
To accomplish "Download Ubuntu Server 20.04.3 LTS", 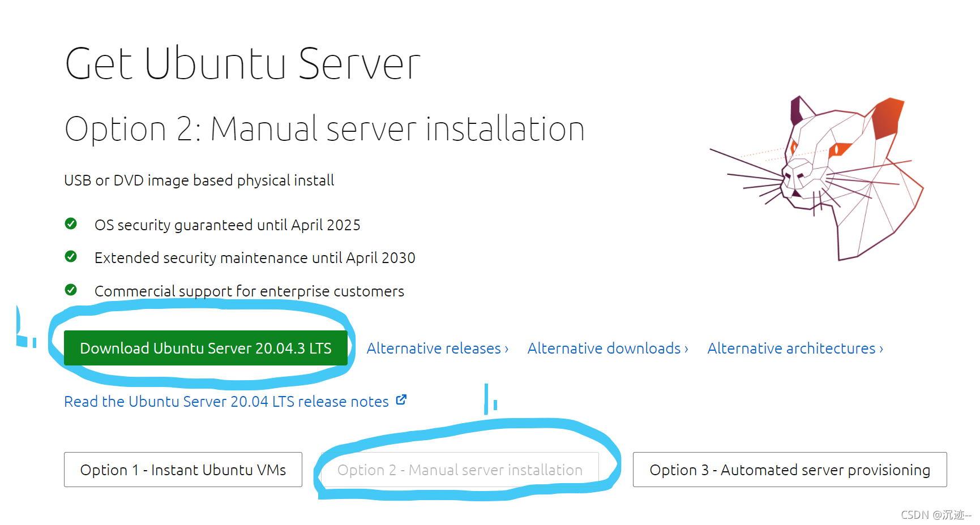I will 205,348.
